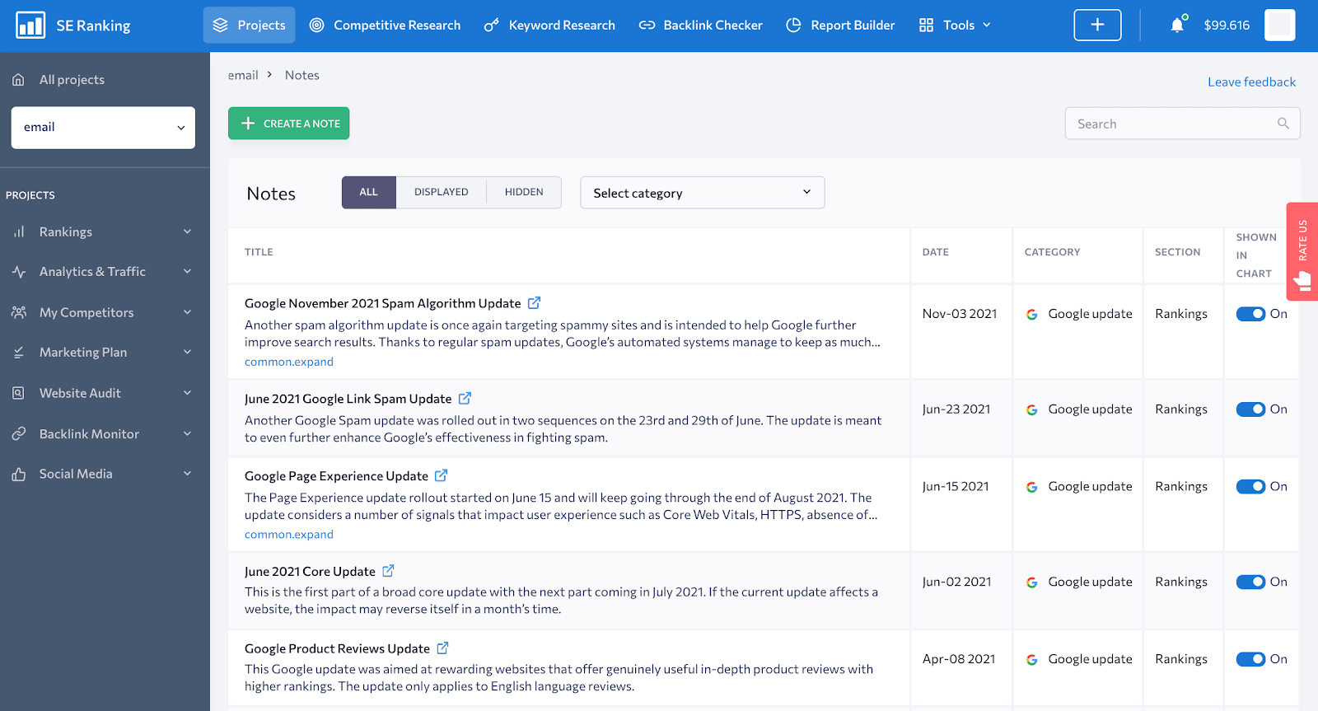Open the Select category dropdown
Screen dimensions: 1318x711
pos(703,193)
